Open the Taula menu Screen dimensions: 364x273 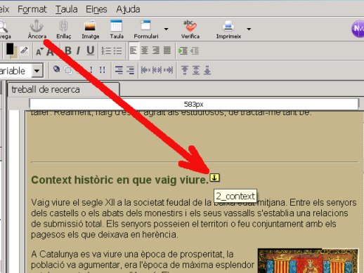67,9
